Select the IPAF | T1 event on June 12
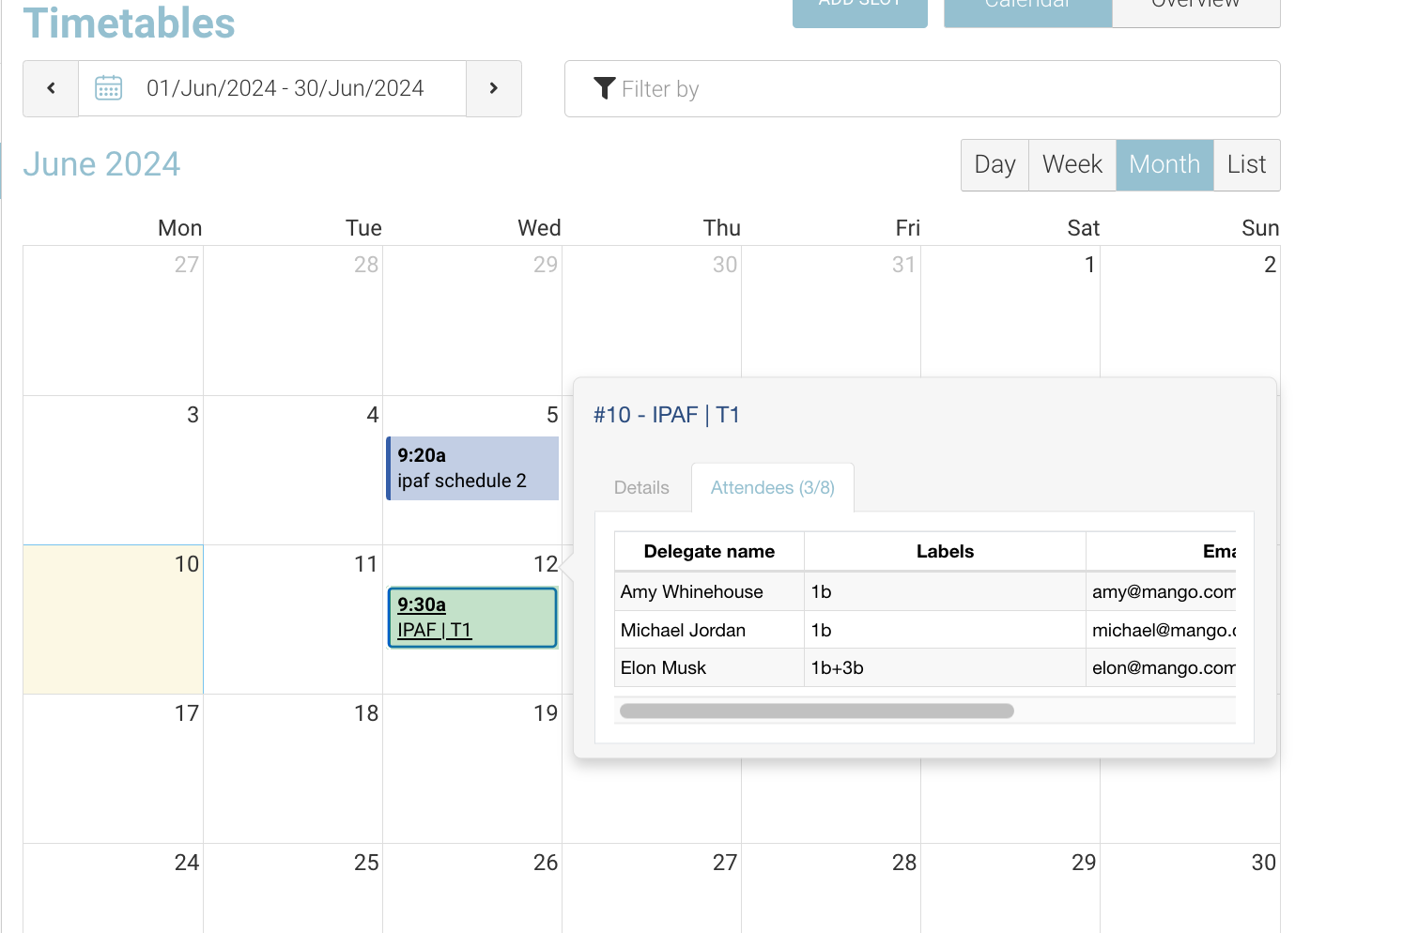 pyautogui.click(x=471, y=618)
